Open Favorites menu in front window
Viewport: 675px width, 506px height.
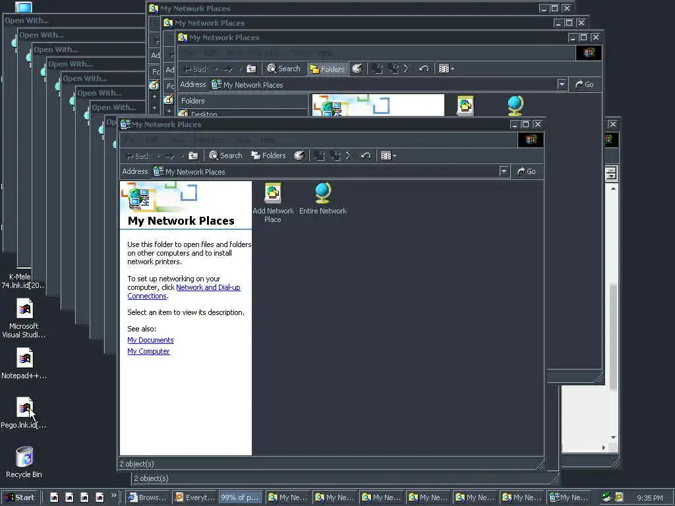coord(208,140)
